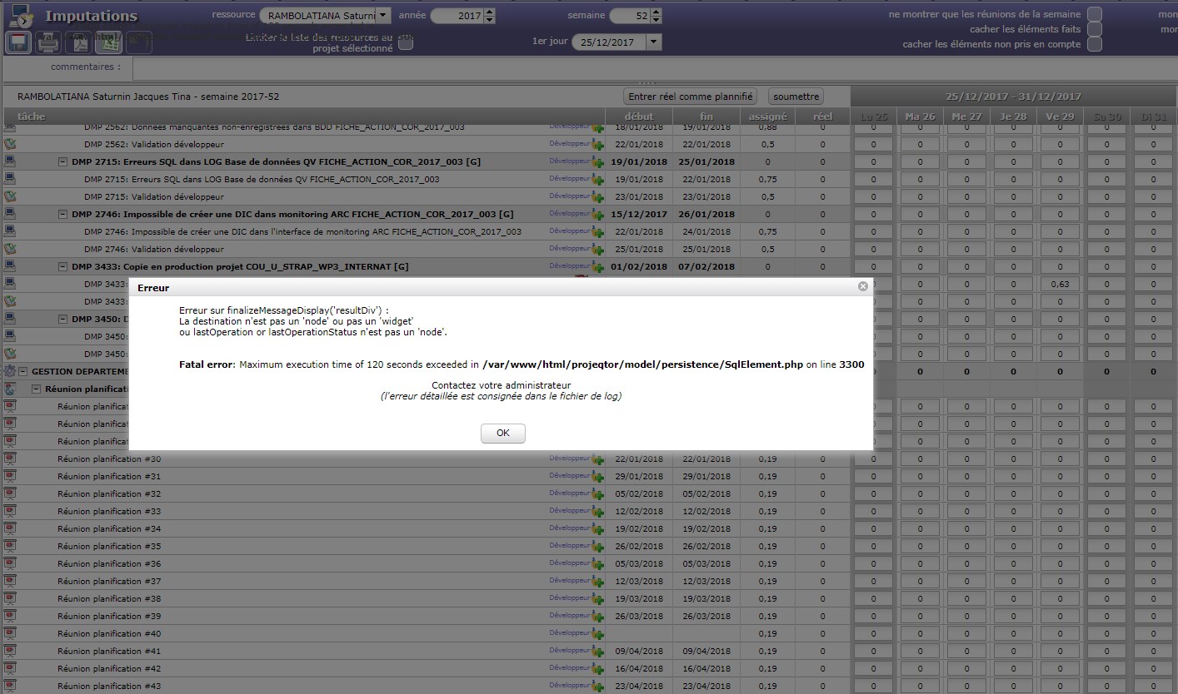Image resolution: width=1178 pixels, height=694 pixels.
Task: Click Ve 29 cell showing 0,63
Action: [x=1061, y=284]
